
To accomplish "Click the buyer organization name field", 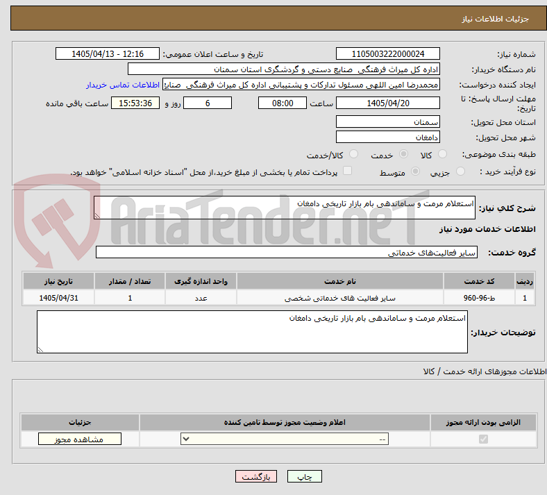I will (284, 69).
